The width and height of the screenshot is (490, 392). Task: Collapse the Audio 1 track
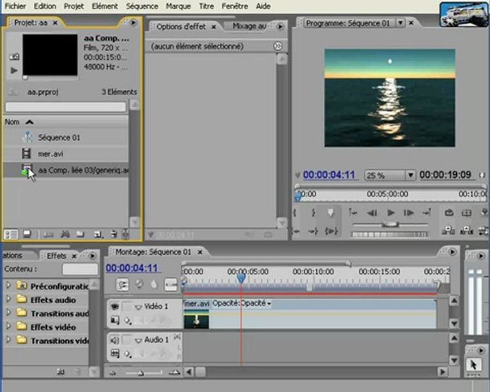[x=138, y=340]
